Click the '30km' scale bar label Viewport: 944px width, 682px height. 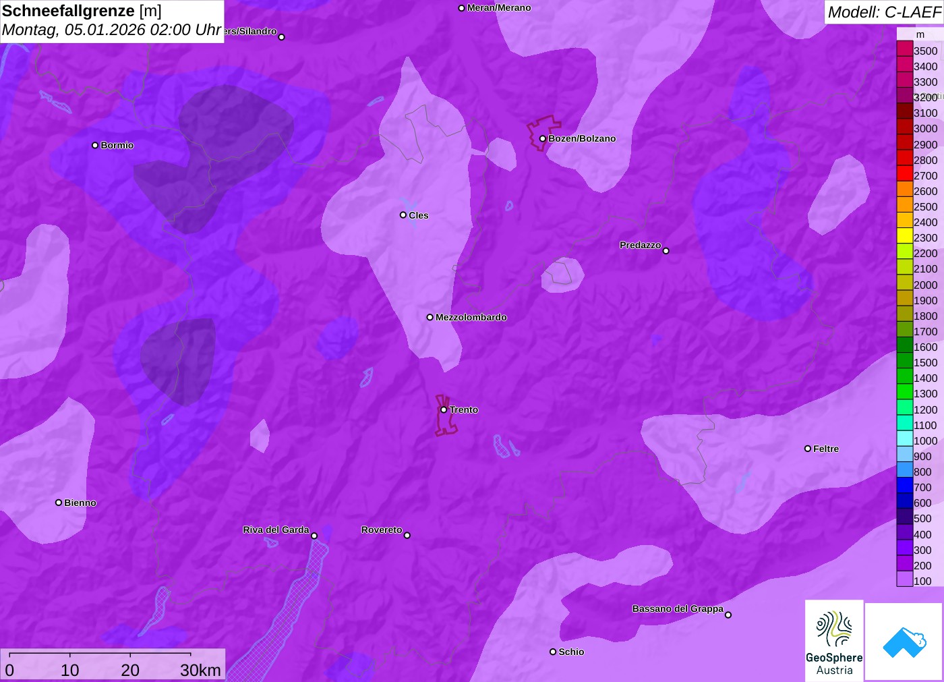point(201,670)
